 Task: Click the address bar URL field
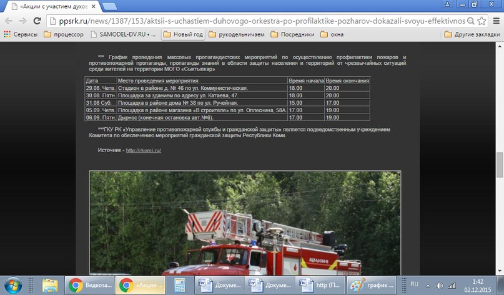(x=250, y=21)
